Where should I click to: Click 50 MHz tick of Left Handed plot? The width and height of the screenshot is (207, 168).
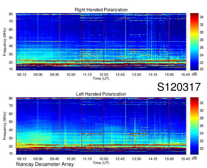[x=11, y=122]
